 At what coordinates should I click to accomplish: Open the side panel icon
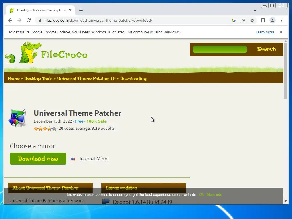pyautogui.click(x=263, y=20)
